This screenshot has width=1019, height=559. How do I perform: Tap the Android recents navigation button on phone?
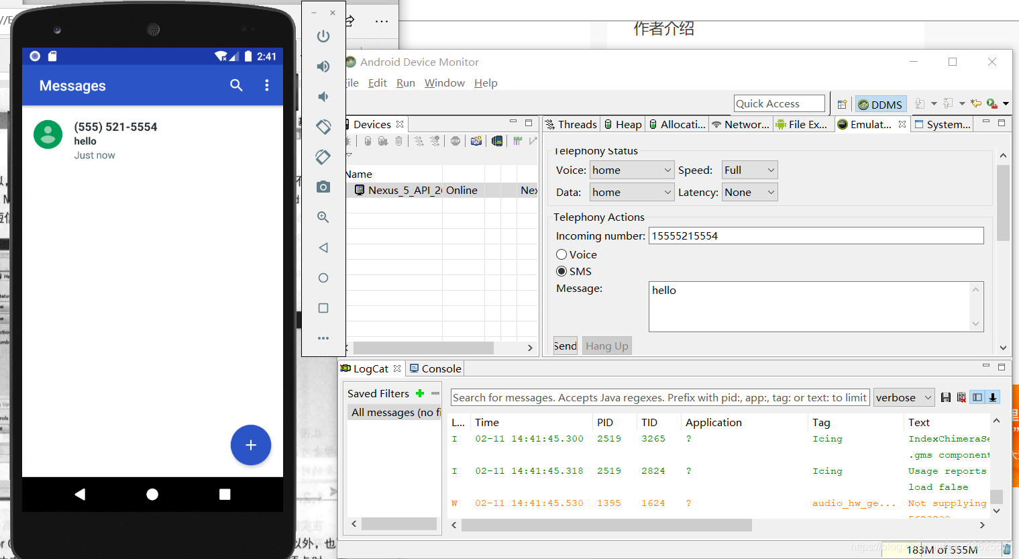coord(225,495)
